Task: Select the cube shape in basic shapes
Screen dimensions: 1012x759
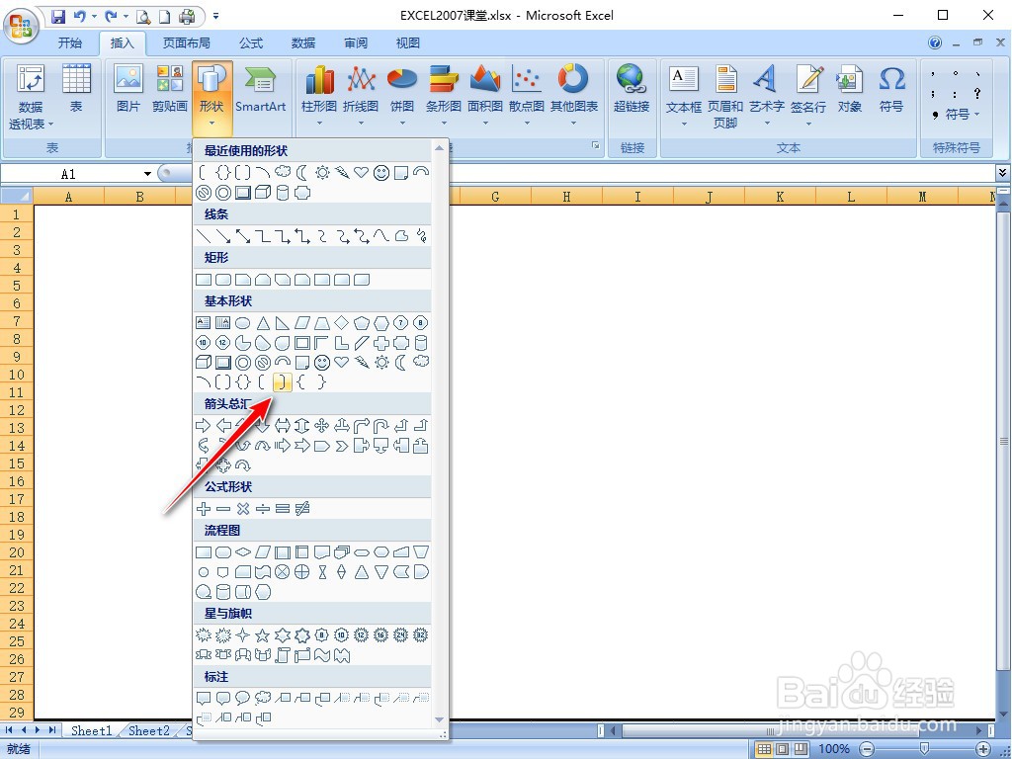Action: 204,362
